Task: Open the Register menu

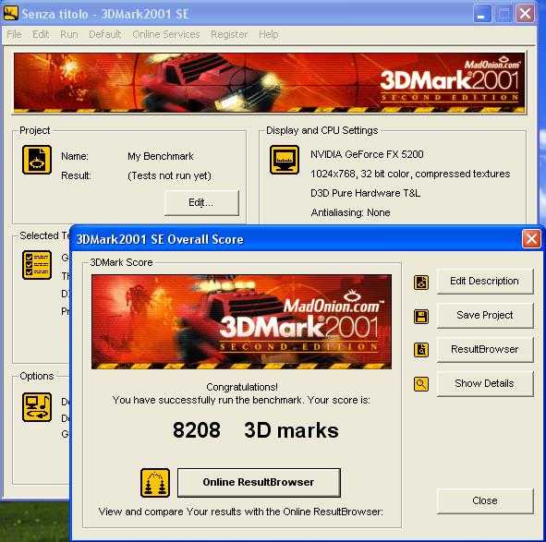Action: (x=229, y=34)
